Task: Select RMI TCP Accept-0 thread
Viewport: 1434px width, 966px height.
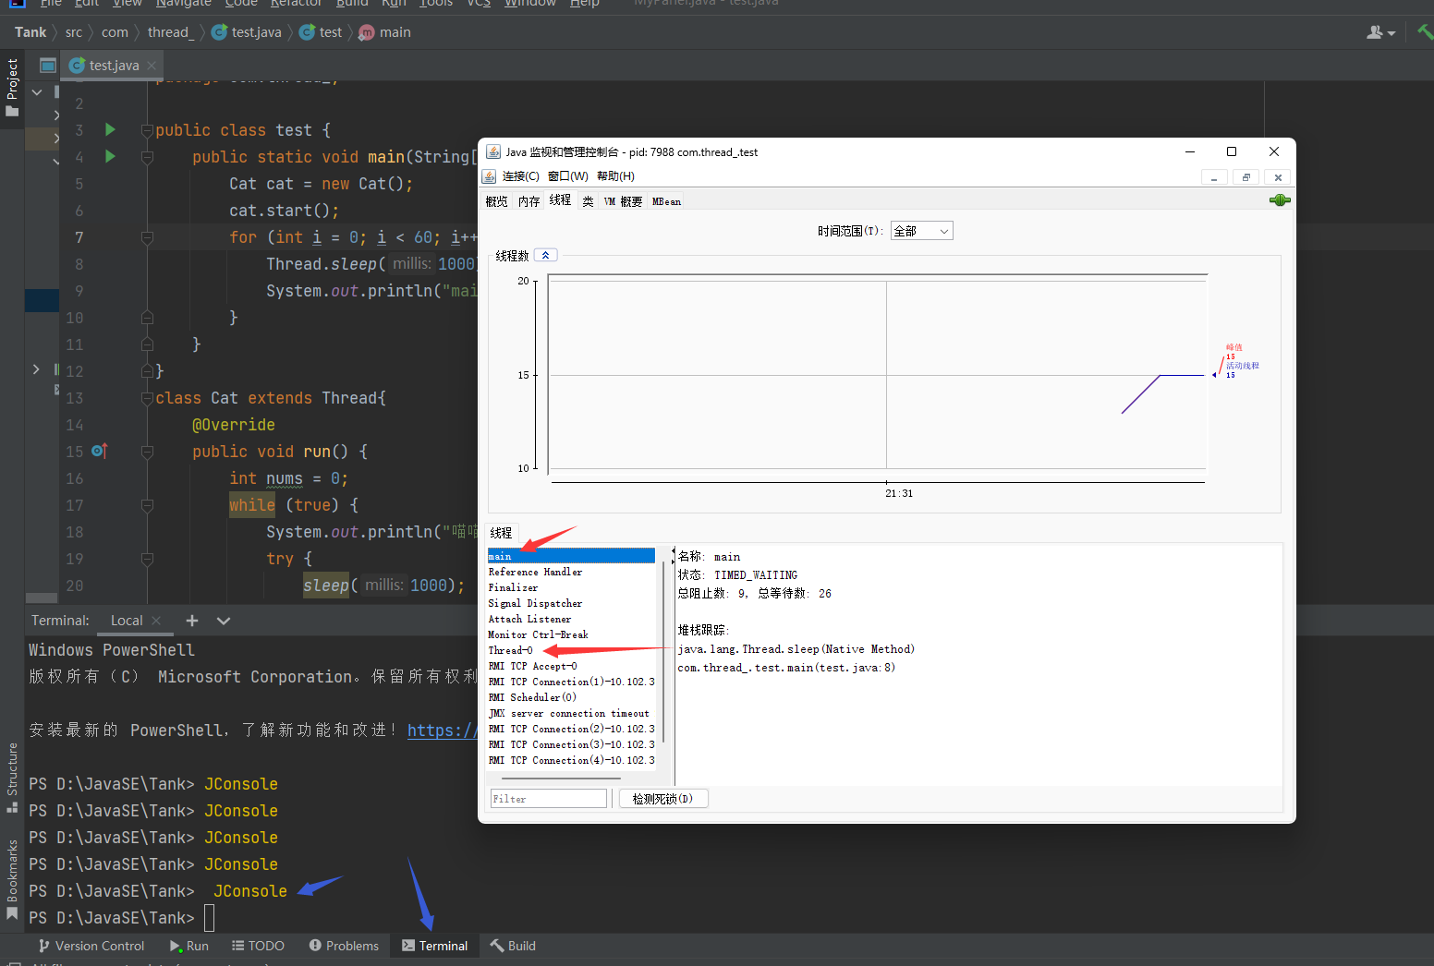Action: (571, 666)
